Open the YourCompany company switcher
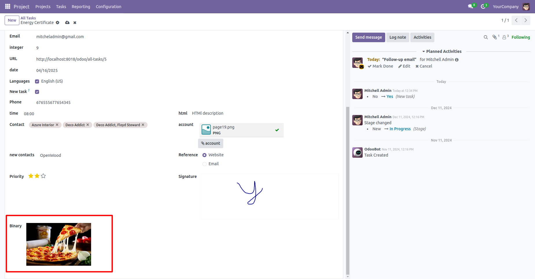The image size is (535, 279). tap(506, 7)
